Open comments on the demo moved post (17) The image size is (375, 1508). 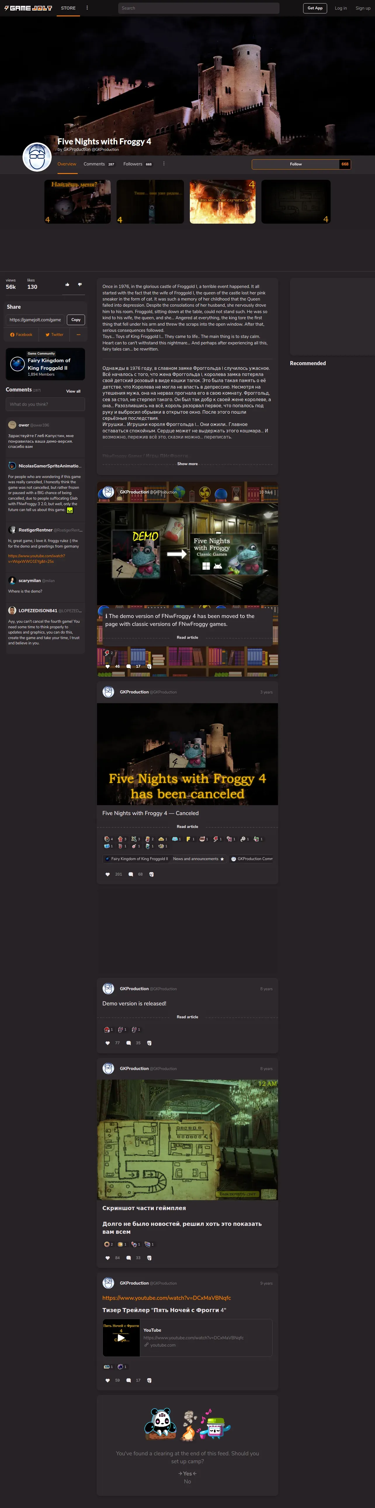tap(129, 666)
